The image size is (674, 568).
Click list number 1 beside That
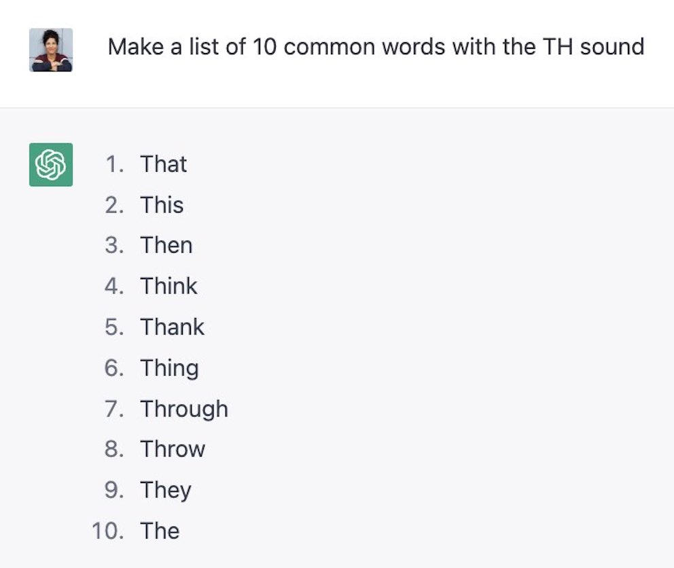(115, 164)
